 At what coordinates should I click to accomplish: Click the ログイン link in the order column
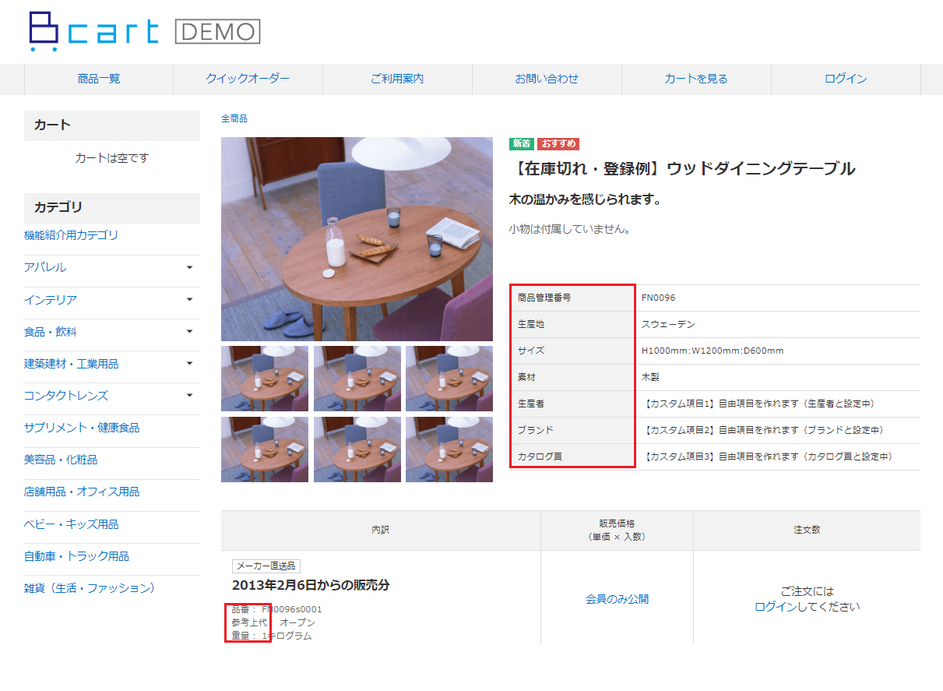coord(776,607)
